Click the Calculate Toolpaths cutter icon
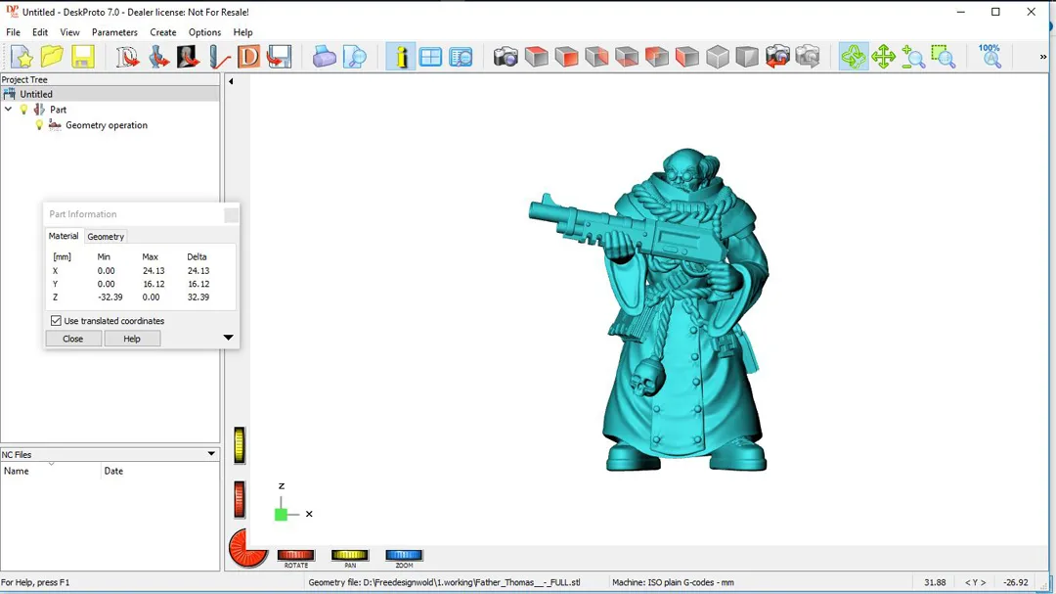Viewport: 1056px width, 594px height. pos(219,57)
